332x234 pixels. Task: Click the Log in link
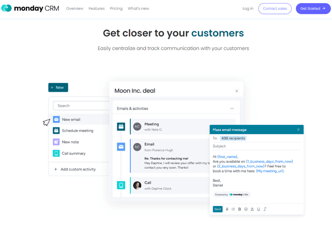point(248,9)
